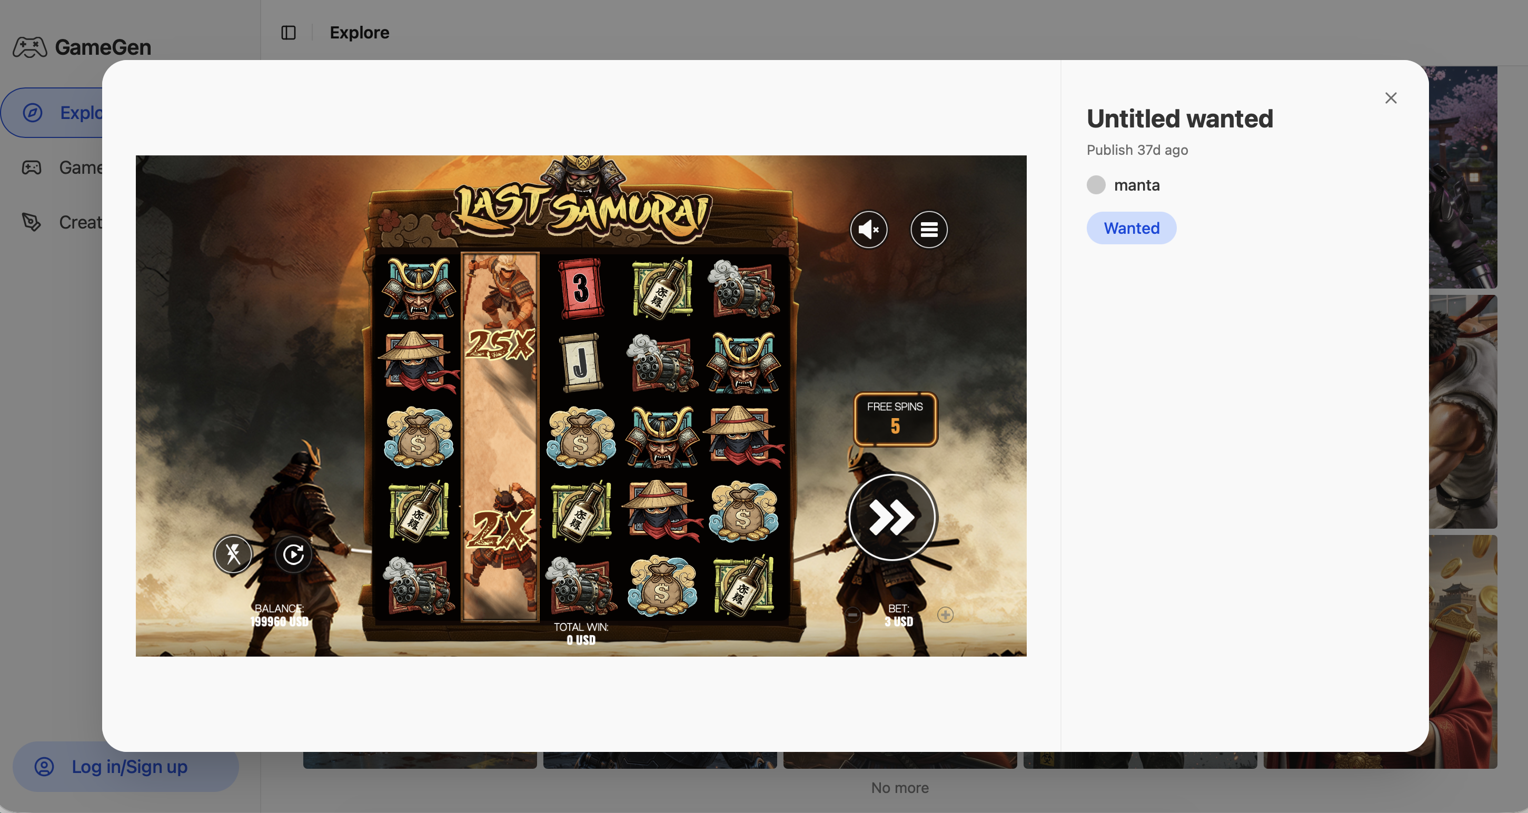Image resolution: width=1528 pixels, height=813 pixels.
Task: Click the GameGen controller logo
Action: (x=29, y=47)
